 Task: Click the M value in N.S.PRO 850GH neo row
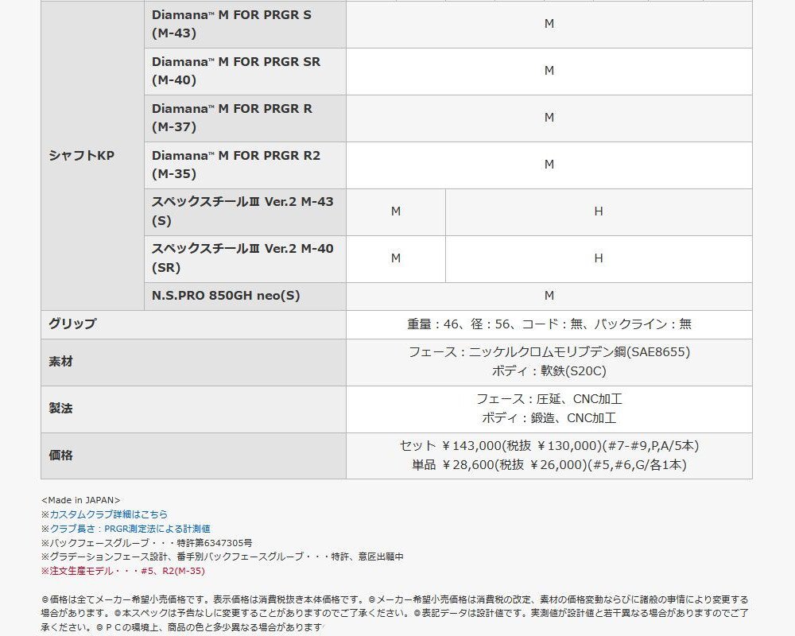[549, 296]
